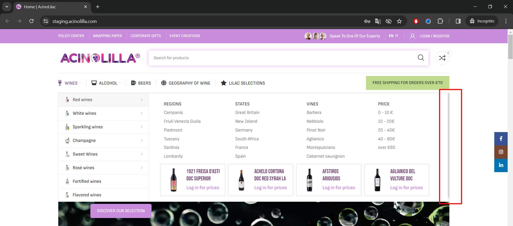The image size is (513, 226).
Task: Open the tab search dropdown arrow
Action: (7, 7)
